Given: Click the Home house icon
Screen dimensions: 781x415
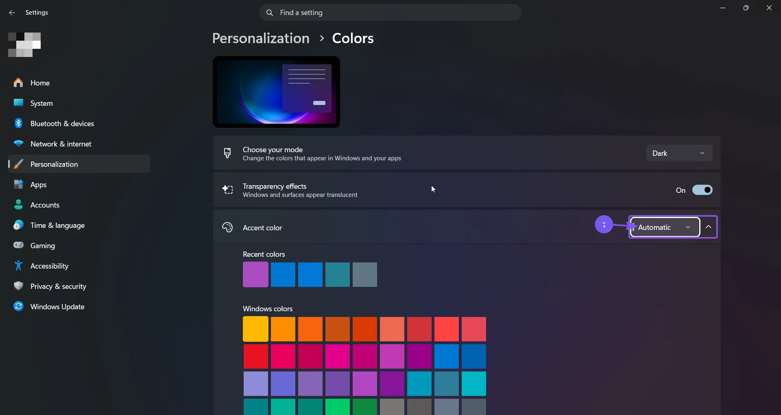Looking at the screenshot, I should [18, 83].
